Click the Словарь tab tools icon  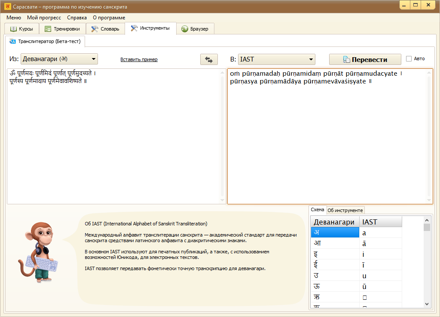[x=95, y=29]
